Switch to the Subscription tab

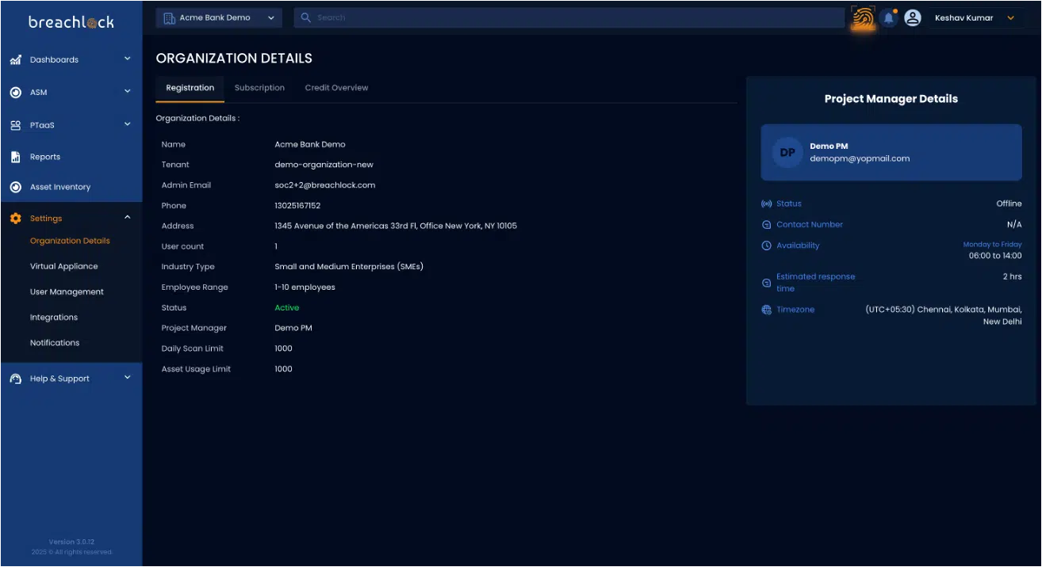259,88
